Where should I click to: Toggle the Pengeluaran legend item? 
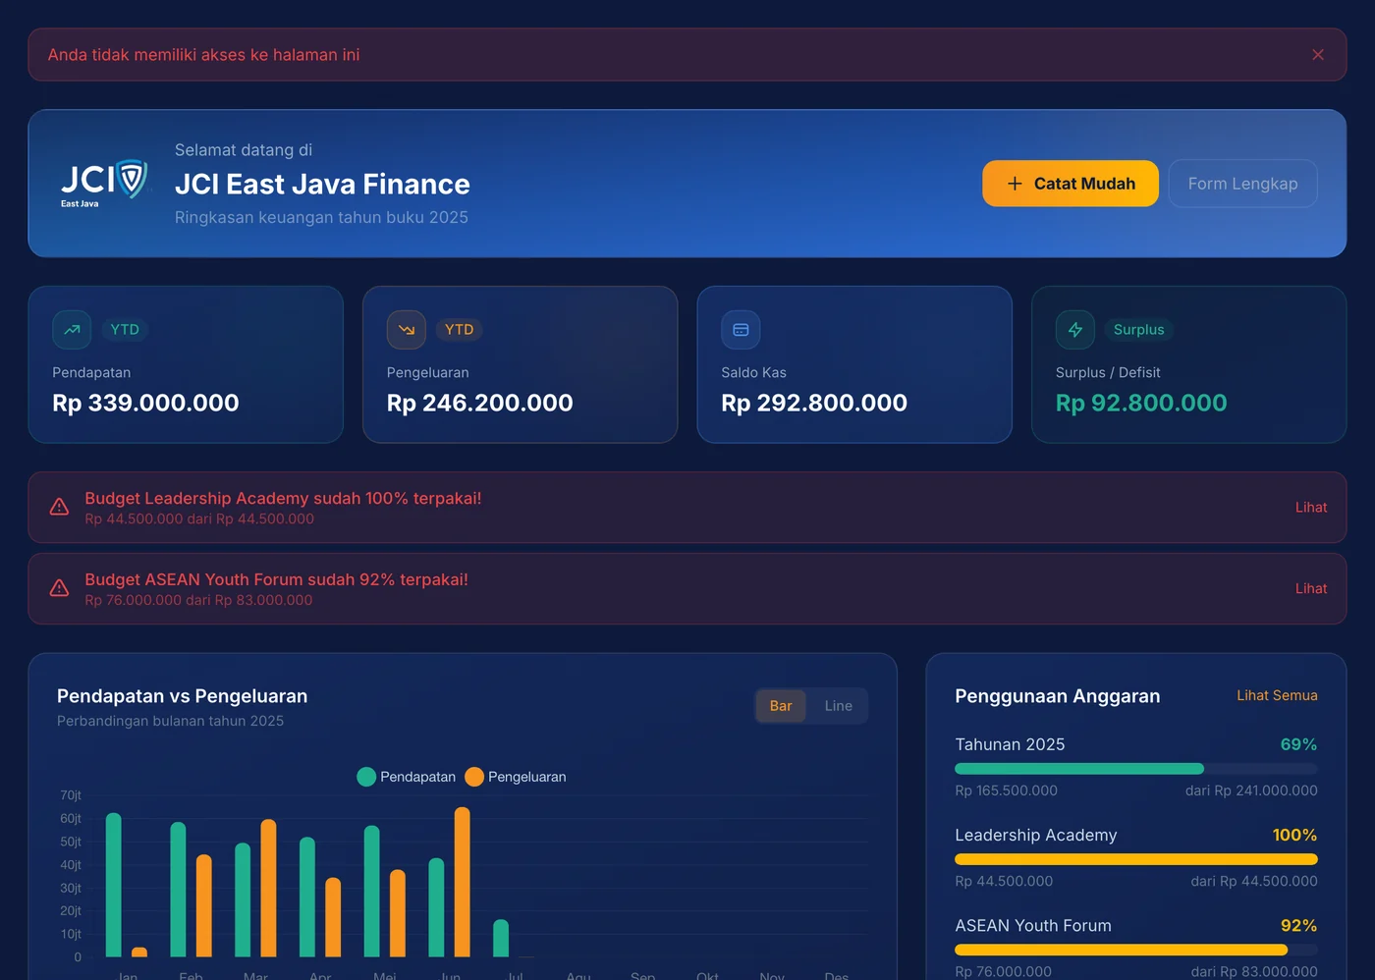pyautogui.click(x=516, y=777)
